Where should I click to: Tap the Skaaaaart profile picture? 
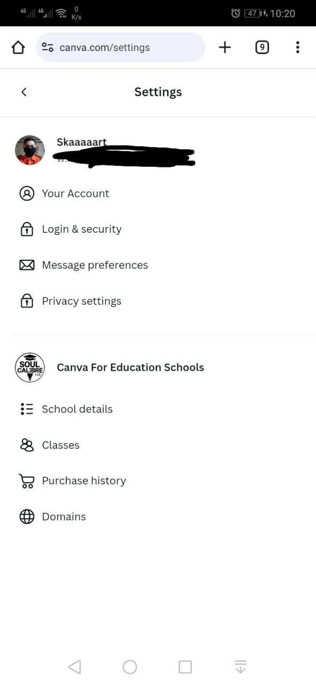point(30,150)
